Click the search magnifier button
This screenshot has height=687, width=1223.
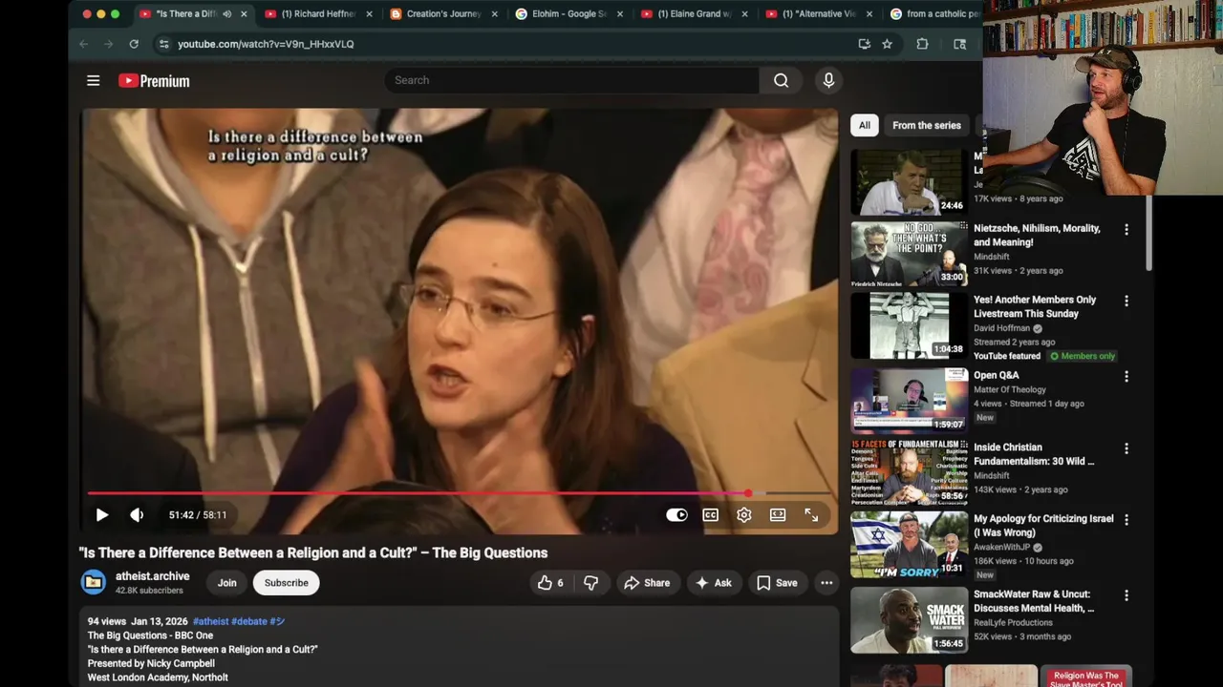click(x=781, y=80)
